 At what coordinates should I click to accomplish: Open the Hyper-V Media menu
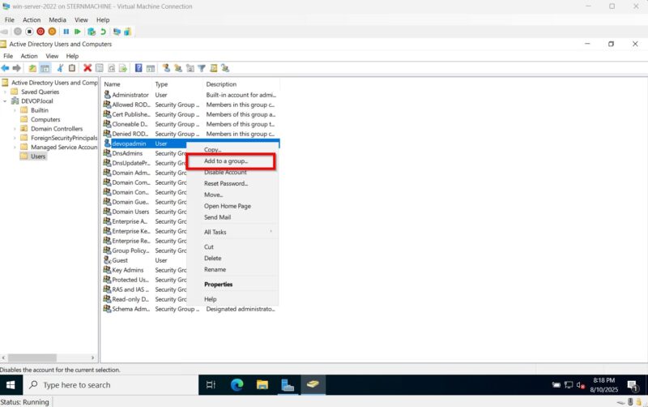(58, 19)
